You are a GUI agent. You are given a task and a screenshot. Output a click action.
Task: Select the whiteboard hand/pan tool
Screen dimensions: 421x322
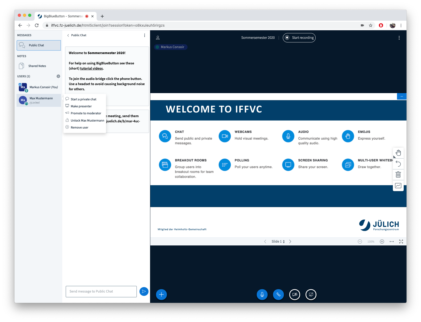tap(398, 153)
